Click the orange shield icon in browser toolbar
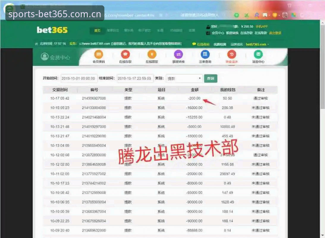325x238 pixels. (x=275, y=15)
